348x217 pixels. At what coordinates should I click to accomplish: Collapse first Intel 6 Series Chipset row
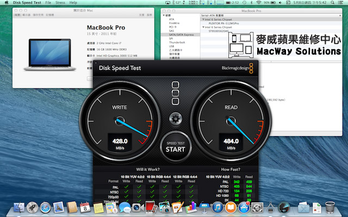pyautogui.click(x=203, y=20)
